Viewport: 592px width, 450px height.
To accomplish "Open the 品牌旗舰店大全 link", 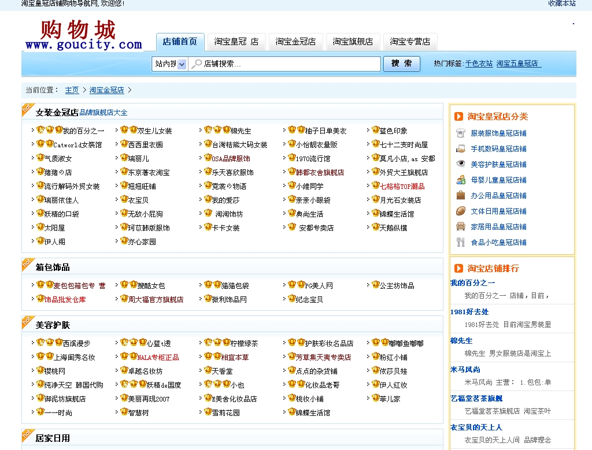I will [103, 113].
